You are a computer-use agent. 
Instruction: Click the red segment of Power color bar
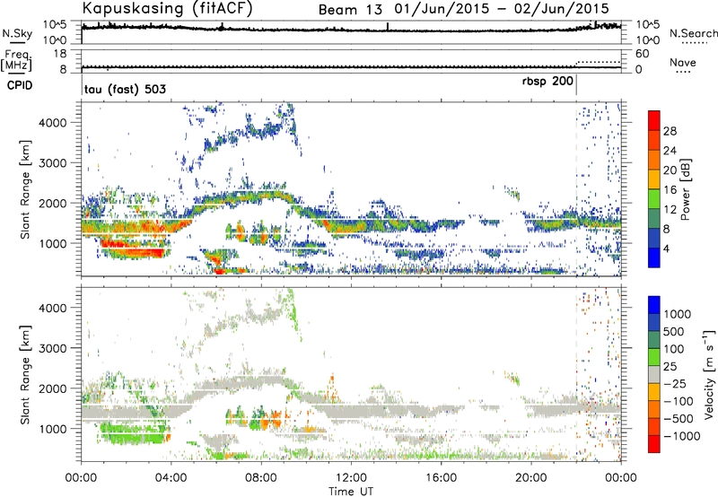click(x=654, y=121)
